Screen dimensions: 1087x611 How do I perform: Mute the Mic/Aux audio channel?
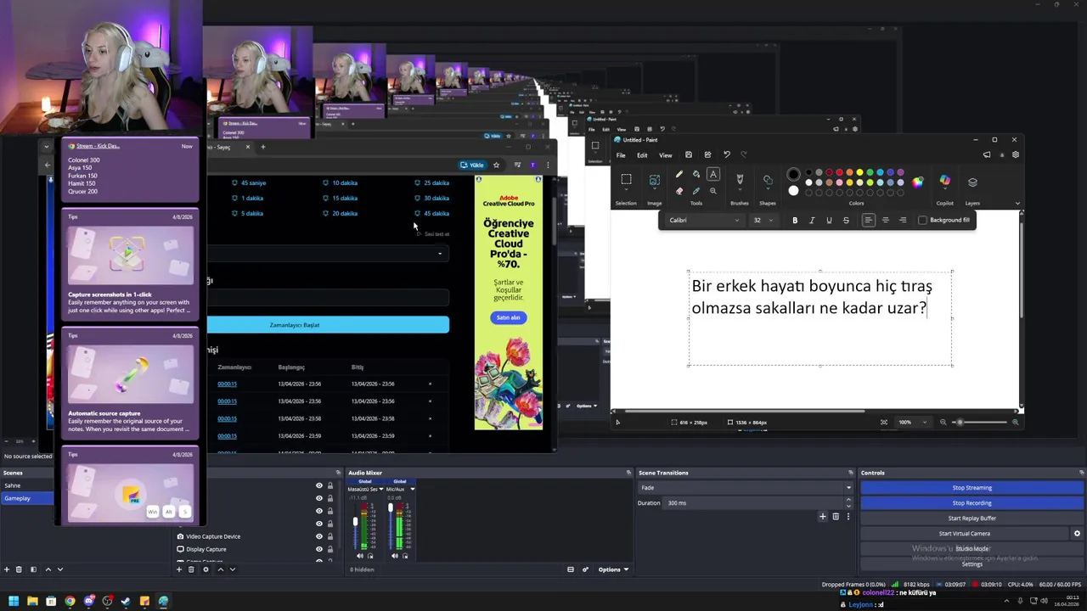coord(395,556)
